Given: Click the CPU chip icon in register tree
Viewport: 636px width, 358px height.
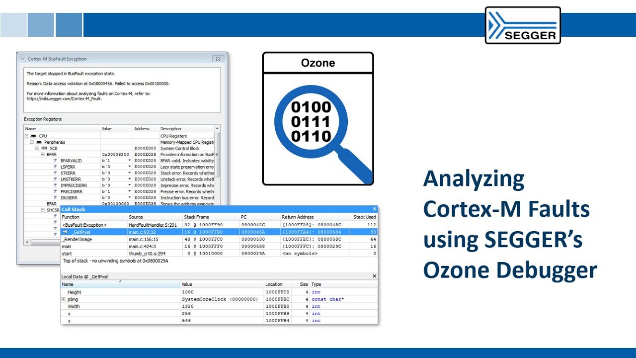Looking at the screenshot, I should [x=33, y=136].
